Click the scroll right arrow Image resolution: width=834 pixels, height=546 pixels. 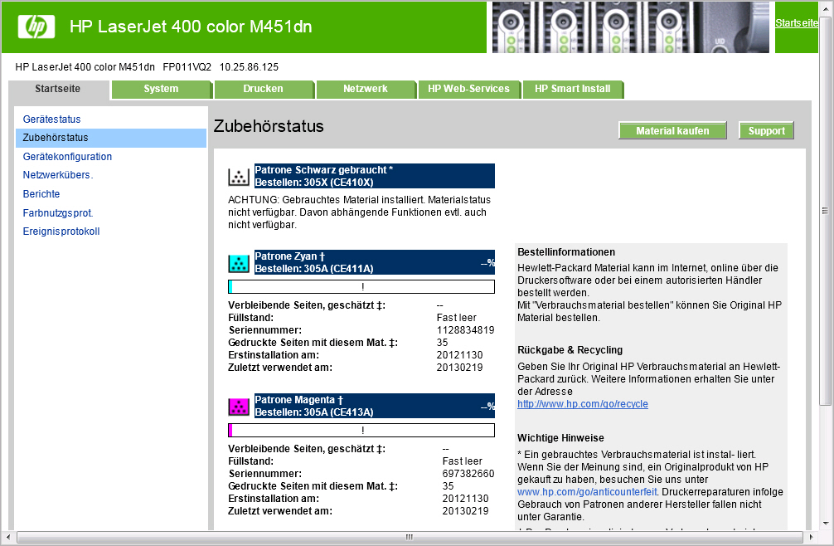[x=811, y=537]
